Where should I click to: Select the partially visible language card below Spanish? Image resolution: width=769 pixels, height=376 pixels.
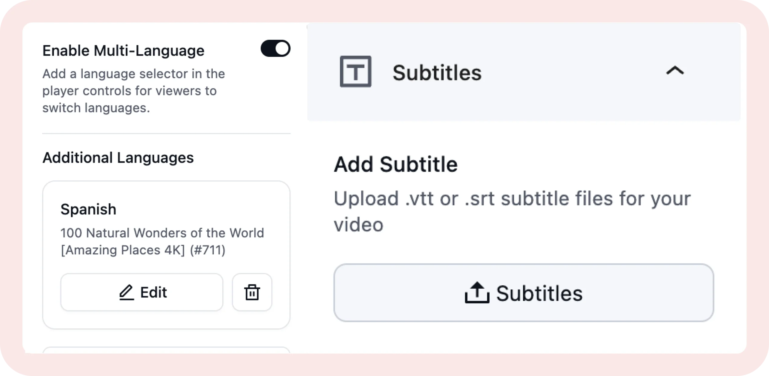point(166,350)
